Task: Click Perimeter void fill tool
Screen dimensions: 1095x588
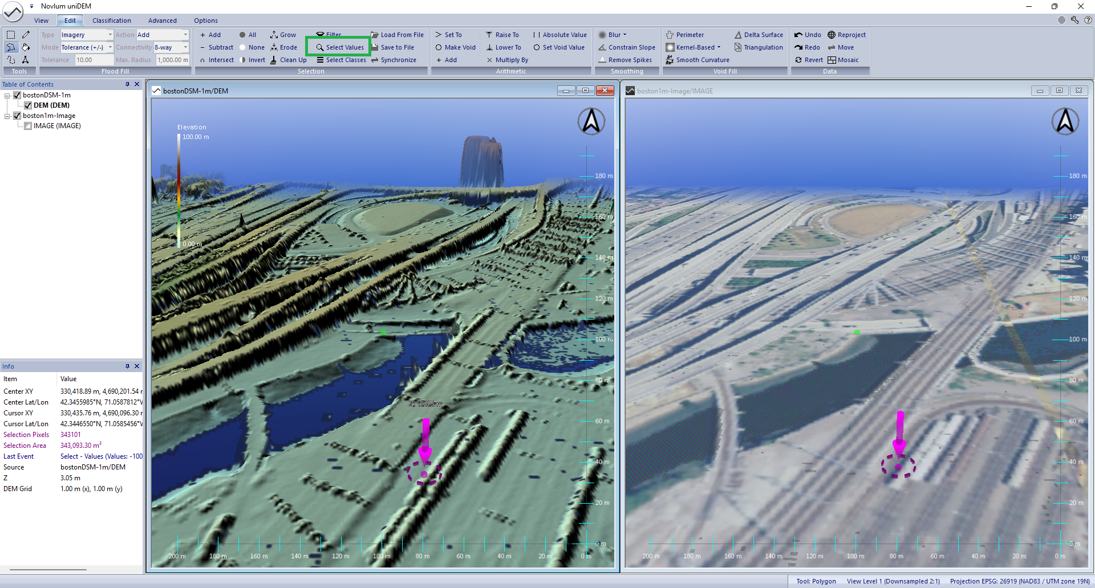Action: point(685,35)
